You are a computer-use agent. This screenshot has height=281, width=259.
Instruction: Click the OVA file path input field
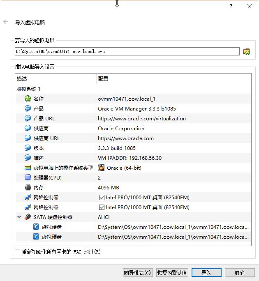[127, 51]
